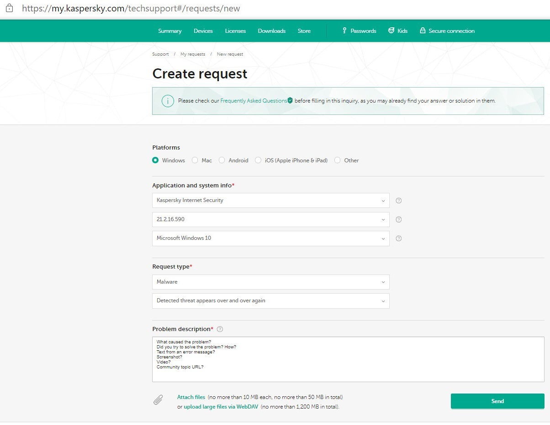This screenshot has height=425, width=550.
Task: Select the iOS (Apple iPhone & iPad) radio button
Action: 258,160
